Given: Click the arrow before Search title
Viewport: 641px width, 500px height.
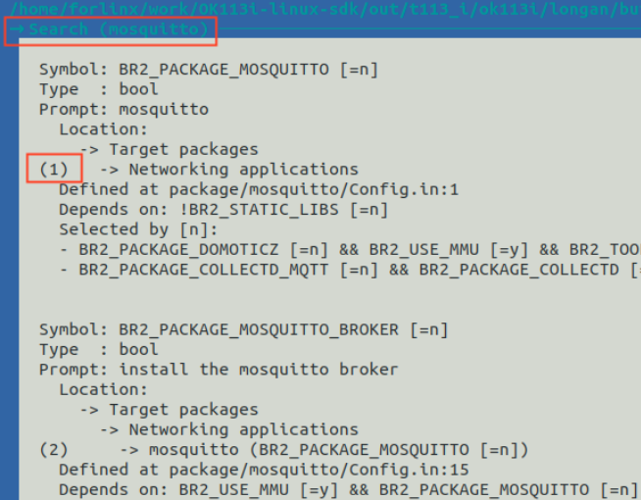Looking at the screenshot, I should (18, 29).
